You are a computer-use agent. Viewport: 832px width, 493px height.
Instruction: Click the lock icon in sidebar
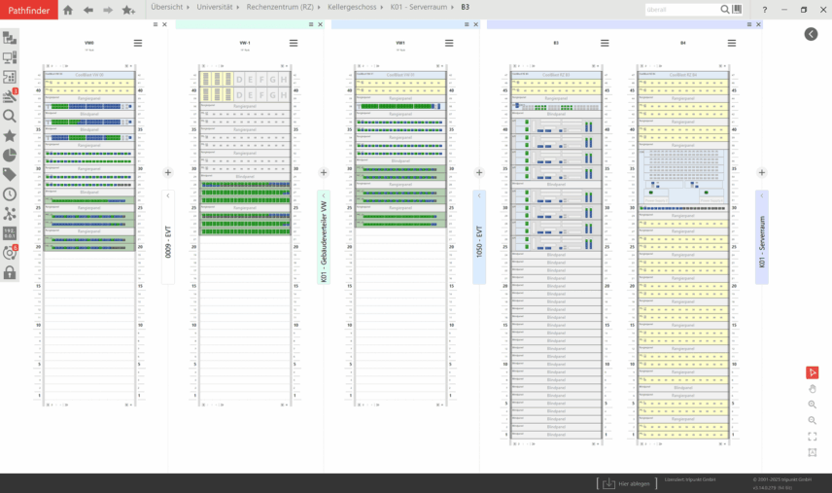[10, 273]
